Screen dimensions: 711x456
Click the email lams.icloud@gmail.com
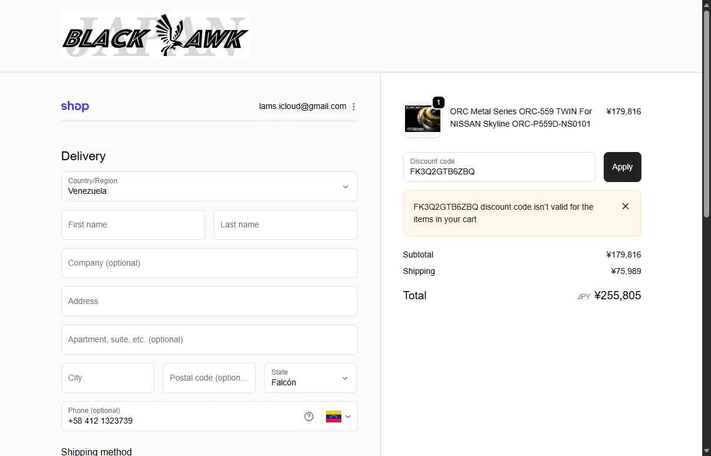pyautogui.click(x=302, y=107)
